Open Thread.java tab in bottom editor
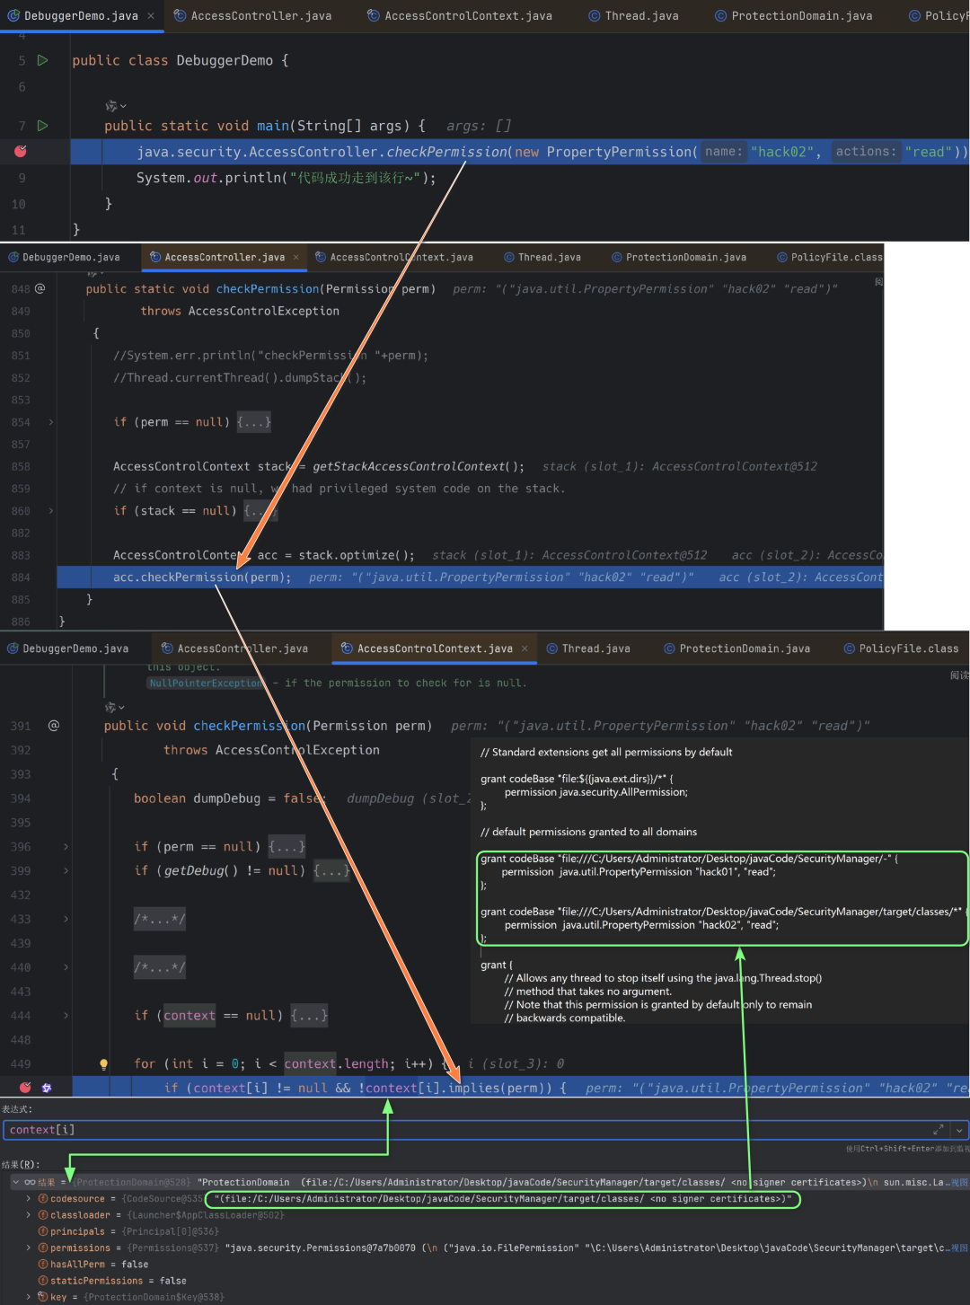Viewport: 970px width, 1305px height. click(x=588, y=648)
